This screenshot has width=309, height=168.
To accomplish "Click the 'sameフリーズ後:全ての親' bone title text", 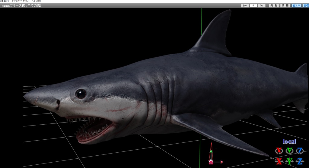I will tap(21, 5).
